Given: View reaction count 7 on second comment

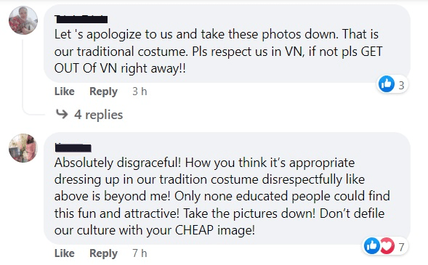Looking at the screenshot, I should [401, 248].
